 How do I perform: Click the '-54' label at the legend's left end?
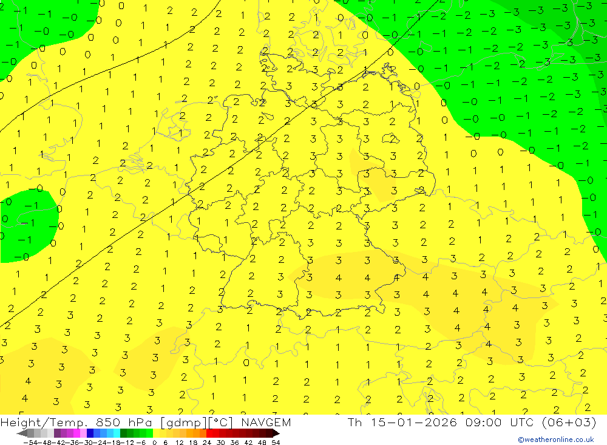[x=30, y=443]
